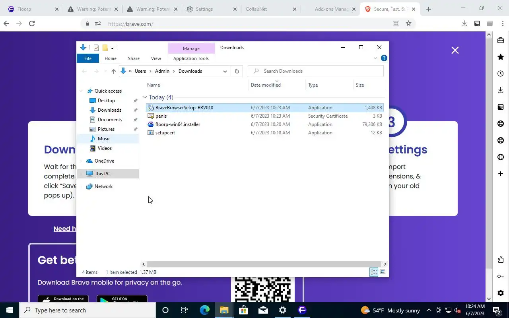Sort files by the Type column header
Screen dimensions: 509x318
coord(329,85)
